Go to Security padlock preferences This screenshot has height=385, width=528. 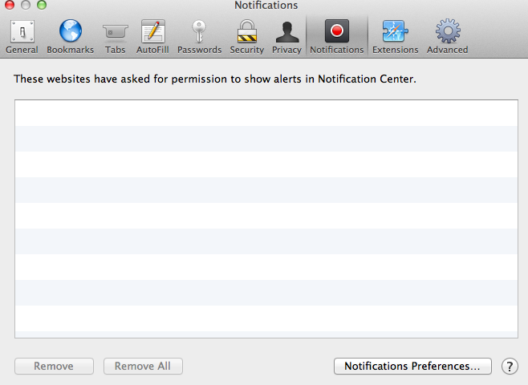click(x=247, y=36)
